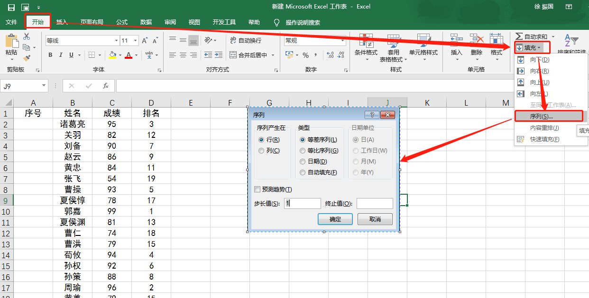Click the question mark help icon in 序列 dialog
The width and height of the screenshot is (589, 298).
click(371, 115)
